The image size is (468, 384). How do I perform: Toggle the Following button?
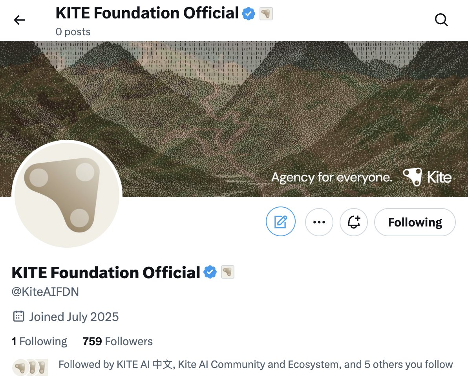[x=415, y=222]
